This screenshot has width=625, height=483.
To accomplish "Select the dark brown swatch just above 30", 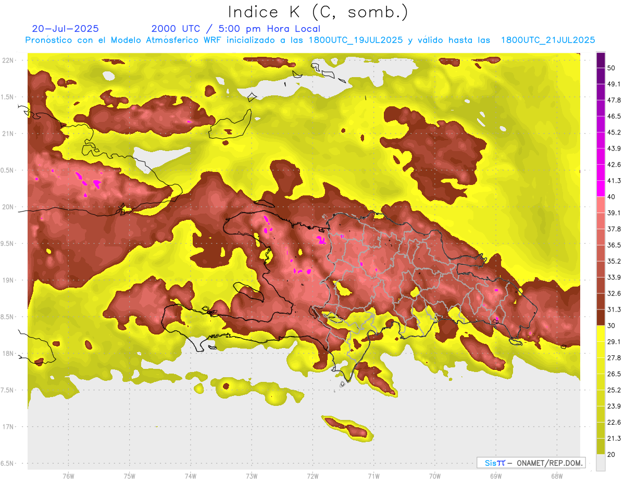I will pos(601,318).
